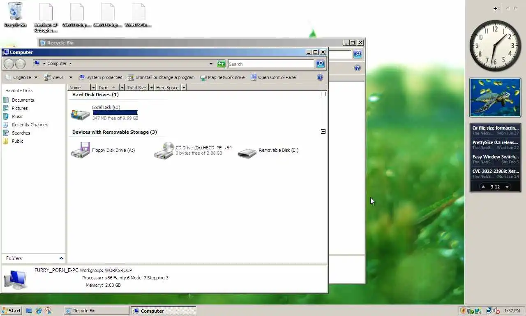The image size is (526, 316).
Task: Expand address bar history dropdown arrow
Action: 211,64
